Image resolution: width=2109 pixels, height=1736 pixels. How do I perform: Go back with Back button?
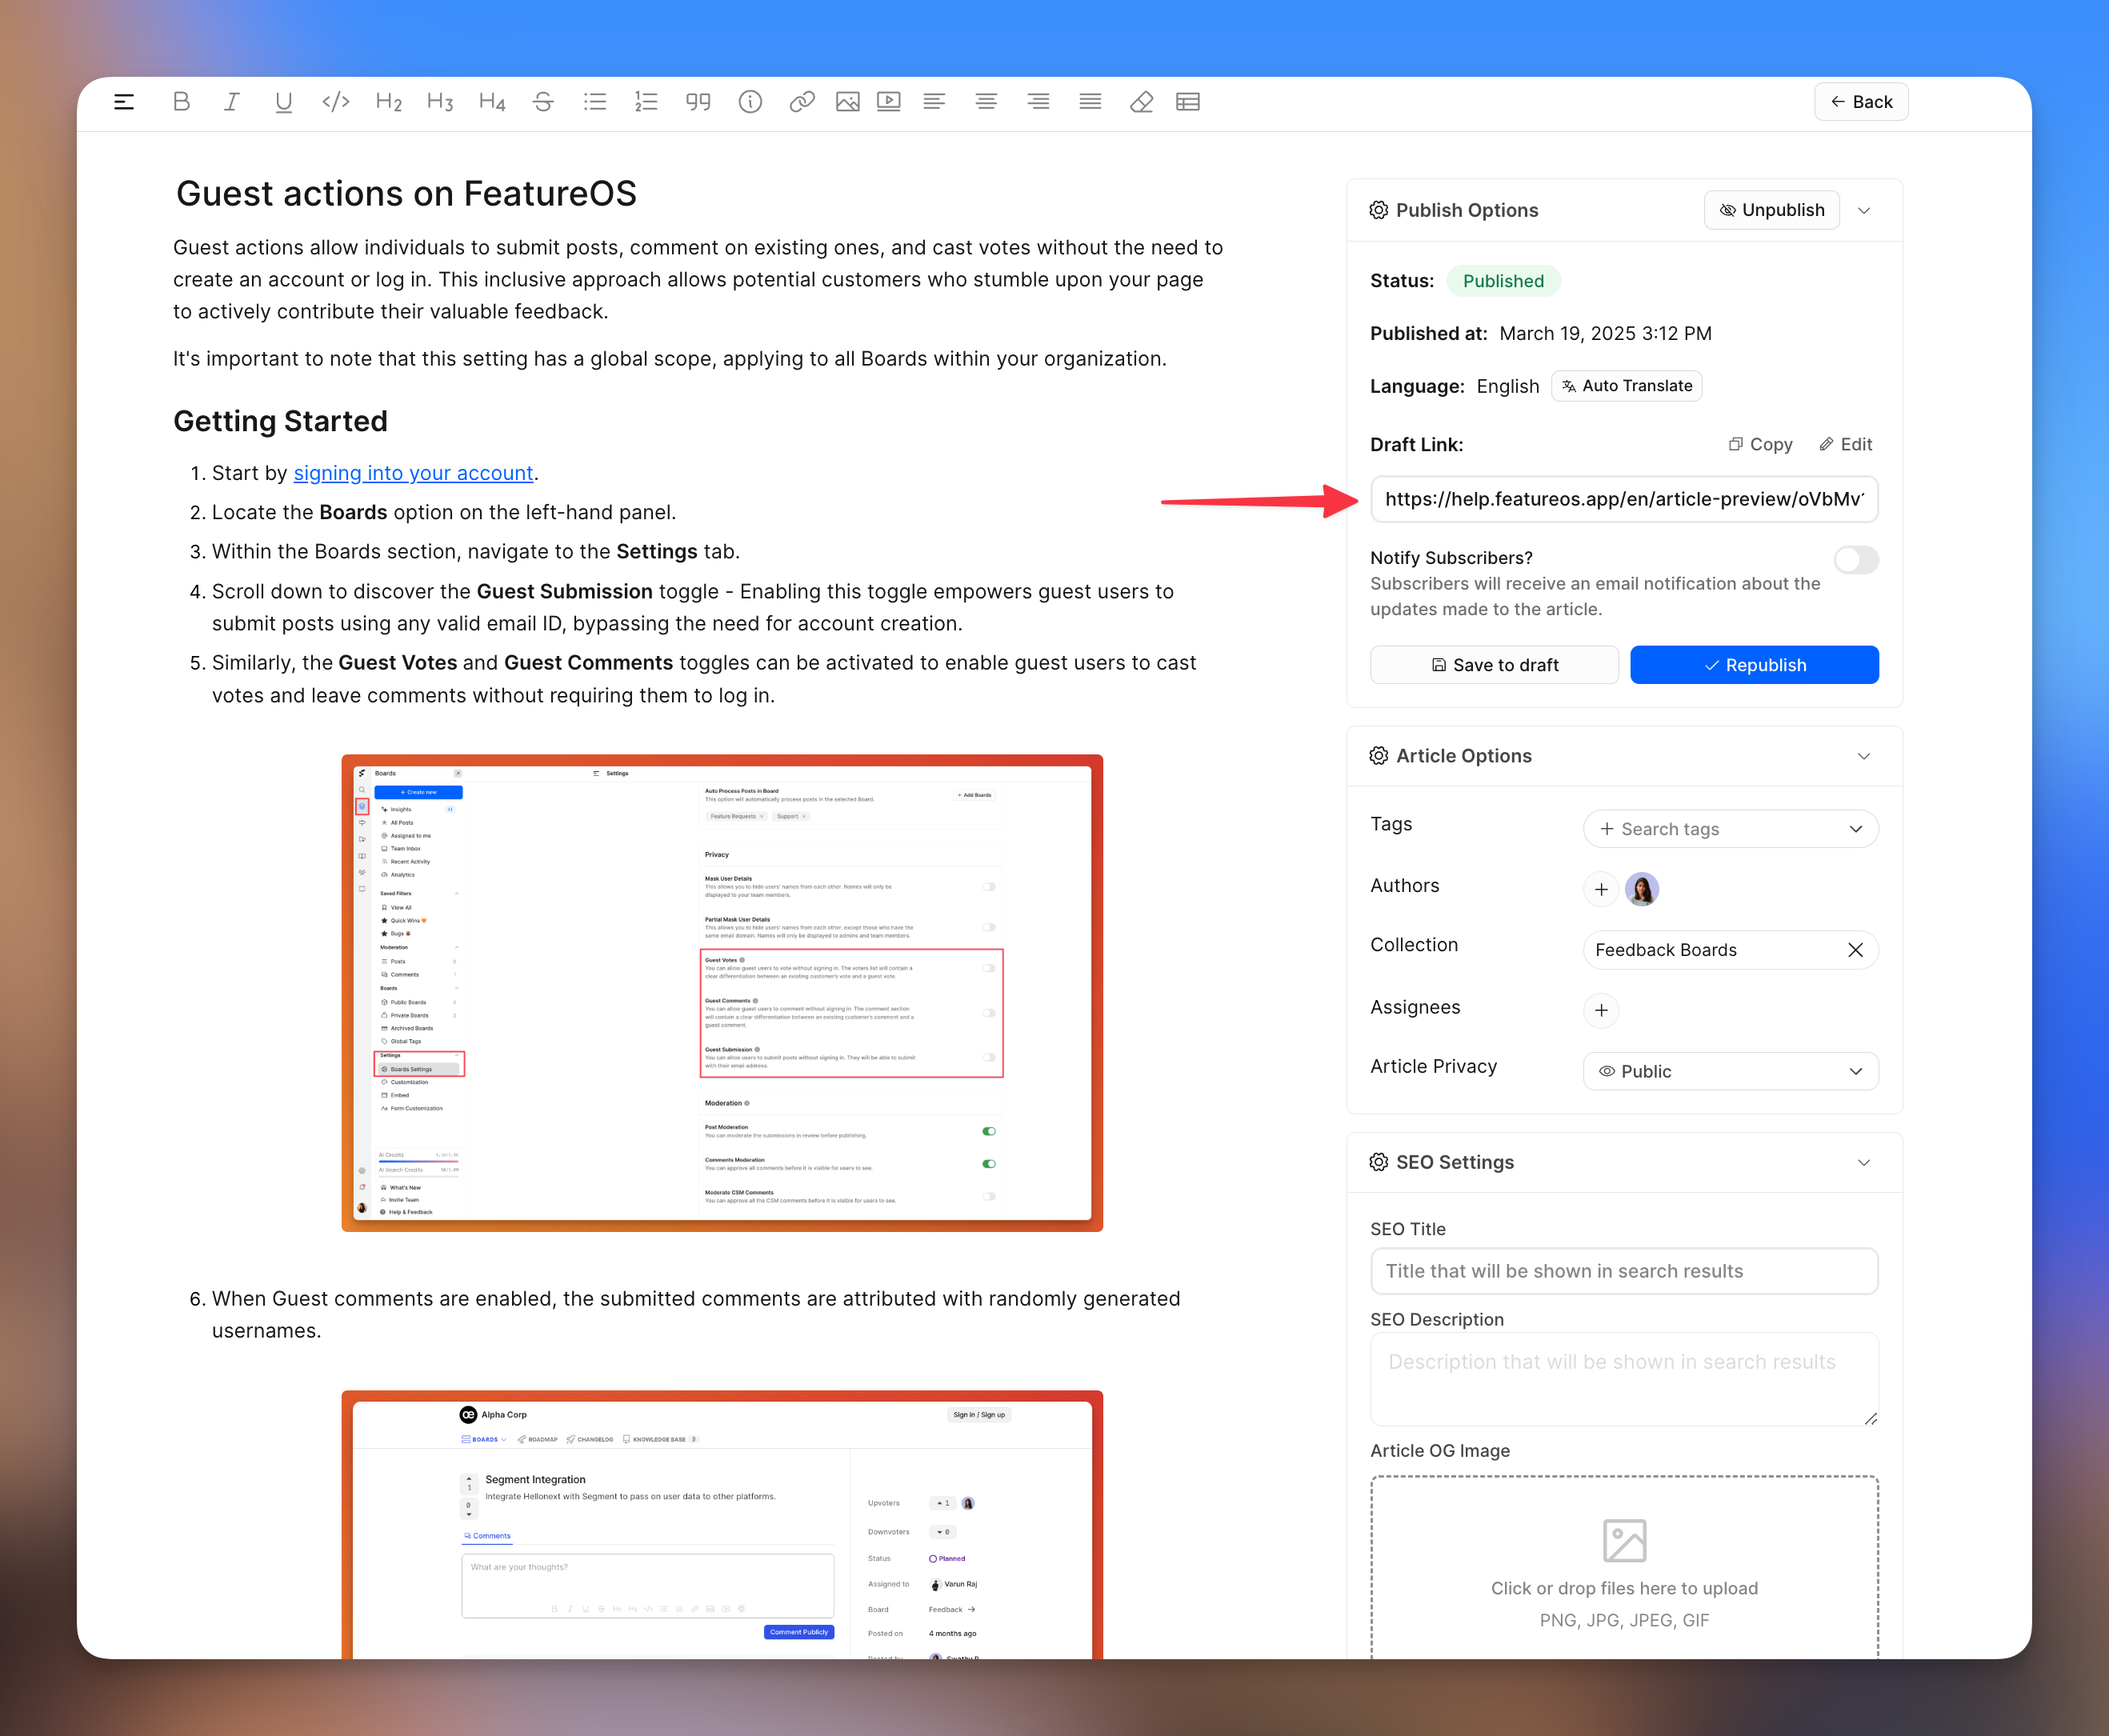click(1861, 102)
